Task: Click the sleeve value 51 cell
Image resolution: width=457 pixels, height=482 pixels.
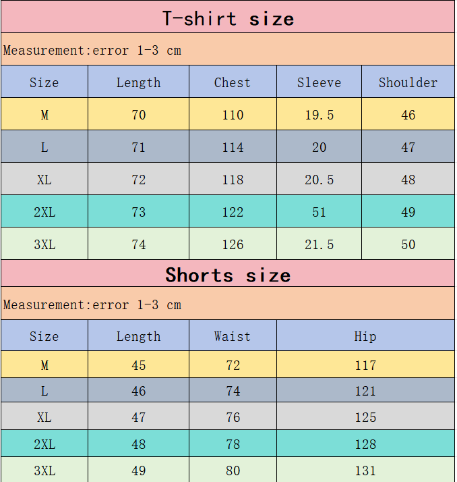Action: click(319, 212)
